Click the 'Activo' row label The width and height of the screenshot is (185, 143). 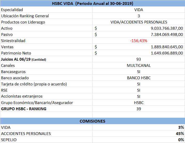click(x=7, y=28)
